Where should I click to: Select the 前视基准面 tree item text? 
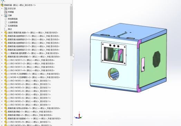(13, 19)
